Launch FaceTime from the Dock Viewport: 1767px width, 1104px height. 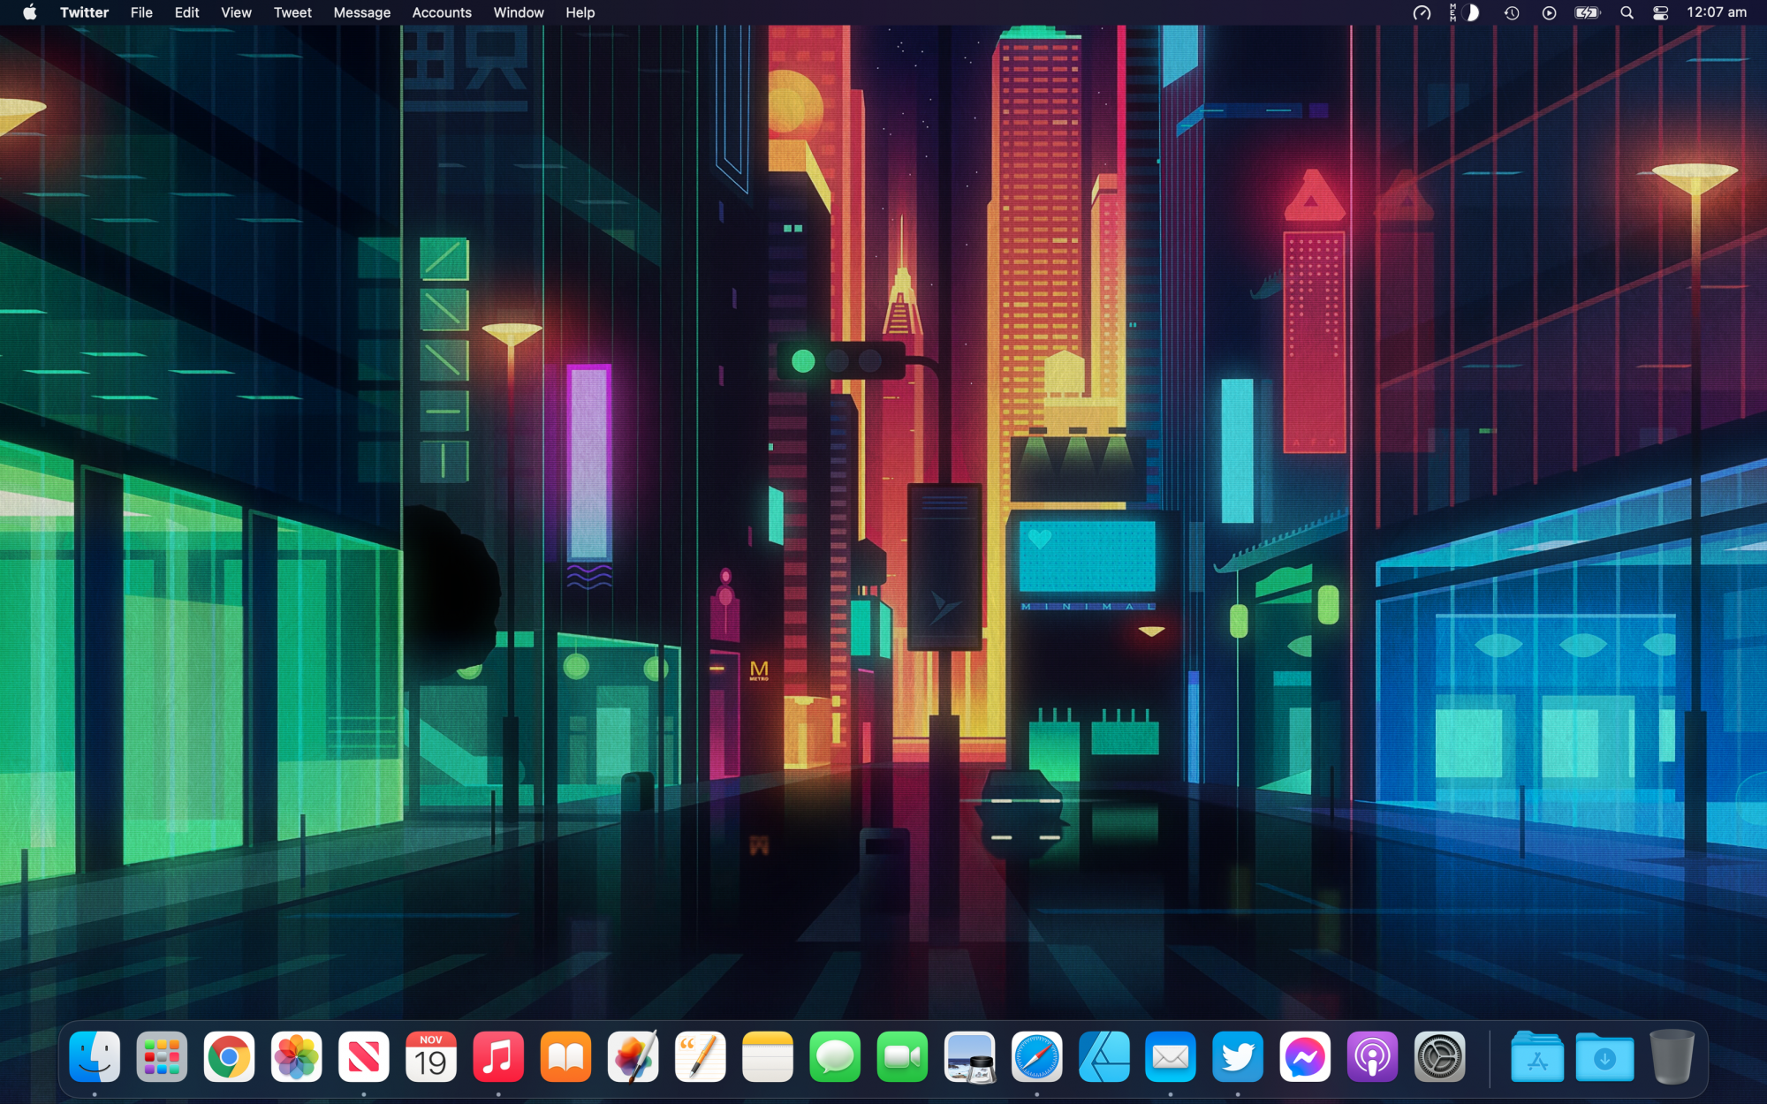902,1056
